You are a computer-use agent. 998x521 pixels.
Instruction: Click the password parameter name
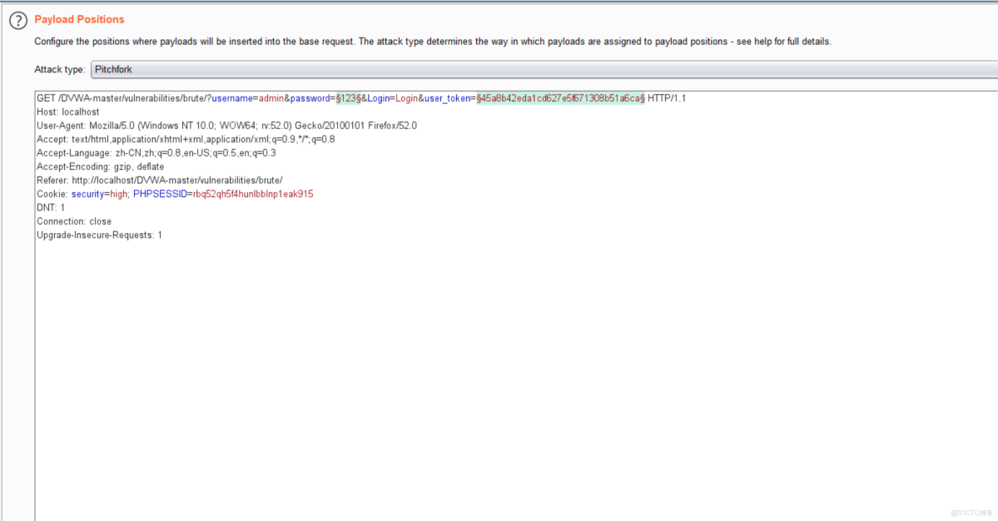312,98
